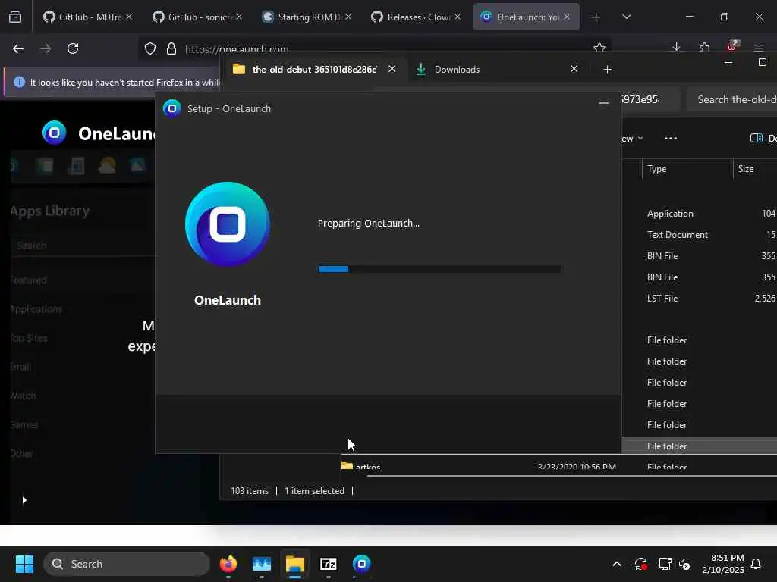Click the OneLaunch setup progress bar
This screenshot has height=582, width=777.
tap(439, 269)
